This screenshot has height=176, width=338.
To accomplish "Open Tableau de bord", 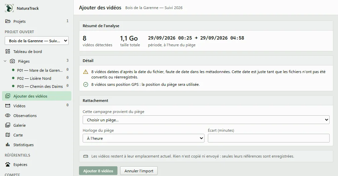I will (x=37, y=51).
